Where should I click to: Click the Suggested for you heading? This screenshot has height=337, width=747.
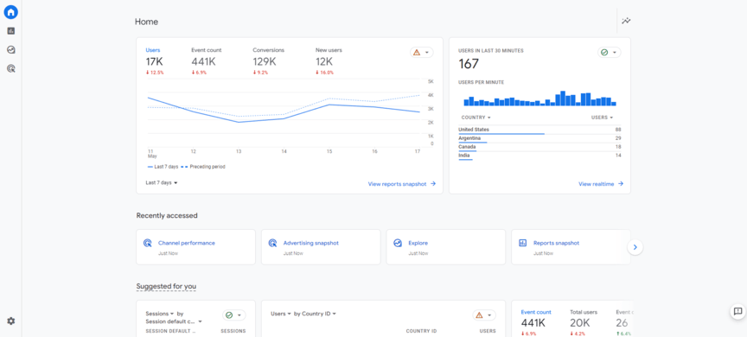click(x=166, y=286)
